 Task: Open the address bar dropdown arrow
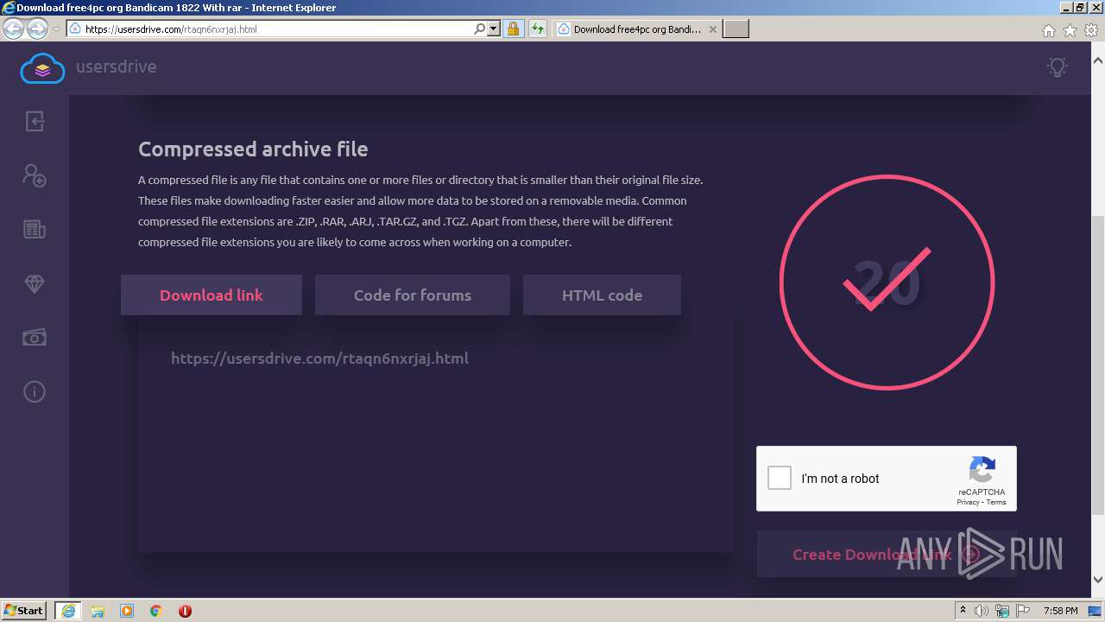[494, 29]
